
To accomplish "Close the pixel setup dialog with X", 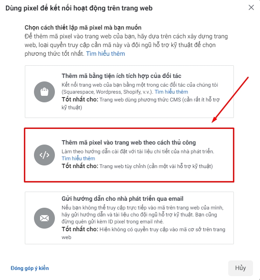I will pos(251,7).
